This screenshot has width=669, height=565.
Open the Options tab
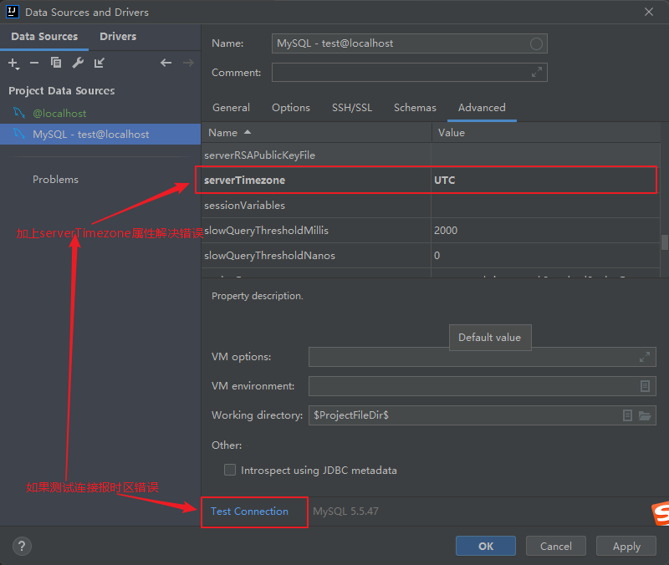tap(291, 108)
